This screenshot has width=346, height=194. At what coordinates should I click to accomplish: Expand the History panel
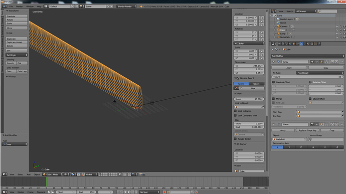(11, 76)
